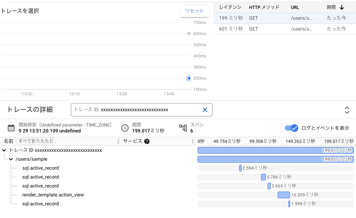Click the span hierarchy icon beside スパン

coord(183,128)
